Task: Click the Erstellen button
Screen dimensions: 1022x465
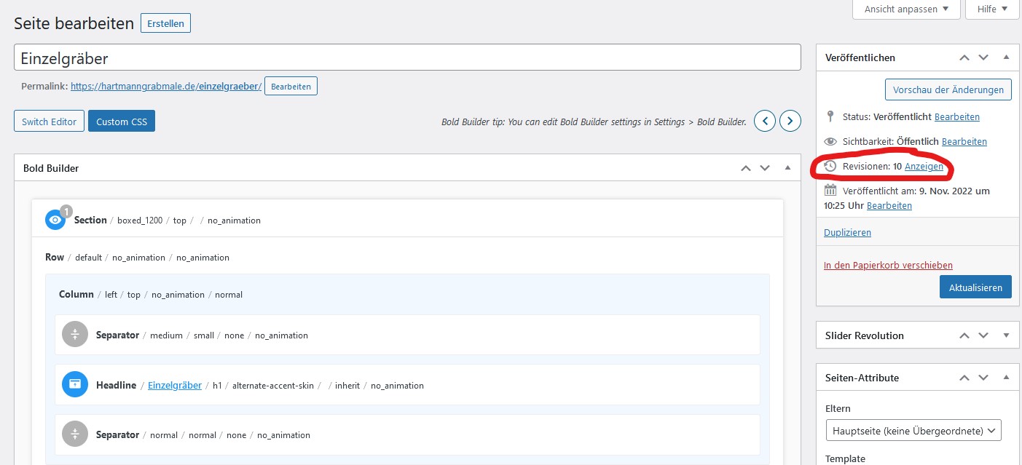Action: [x=165, y=23]
